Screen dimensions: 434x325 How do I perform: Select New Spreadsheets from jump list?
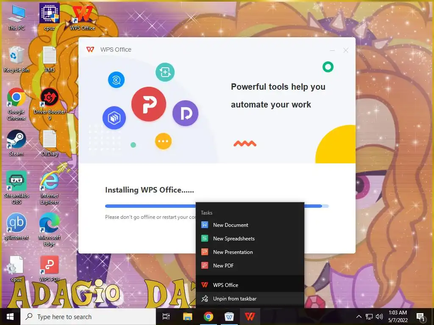point(250,239)
